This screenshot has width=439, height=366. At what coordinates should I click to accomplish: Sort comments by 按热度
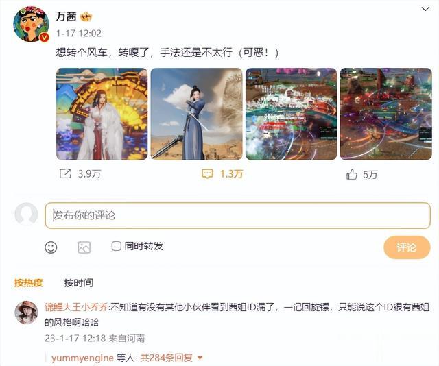click(x=28, y=282)
